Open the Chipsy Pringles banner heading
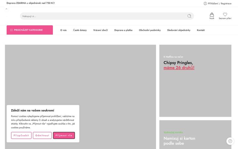The width and height of the screenshot is (238, 149). pyautogui.click(x=178, y=63)
